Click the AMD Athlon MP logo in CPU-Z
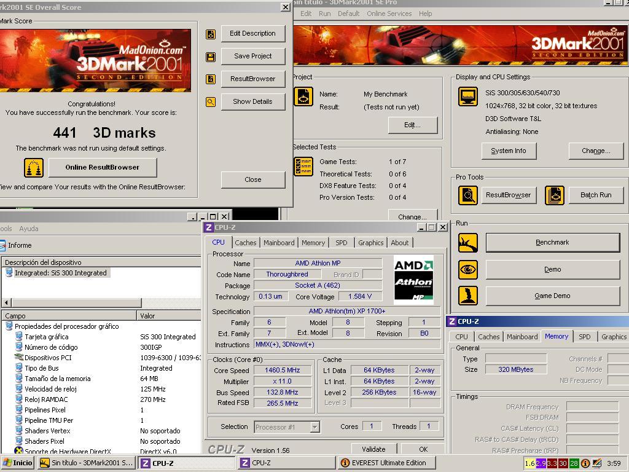 (x=413, y=280)
